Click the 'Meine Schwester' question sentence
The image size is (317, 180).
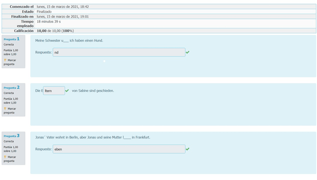tap(69, 40)
